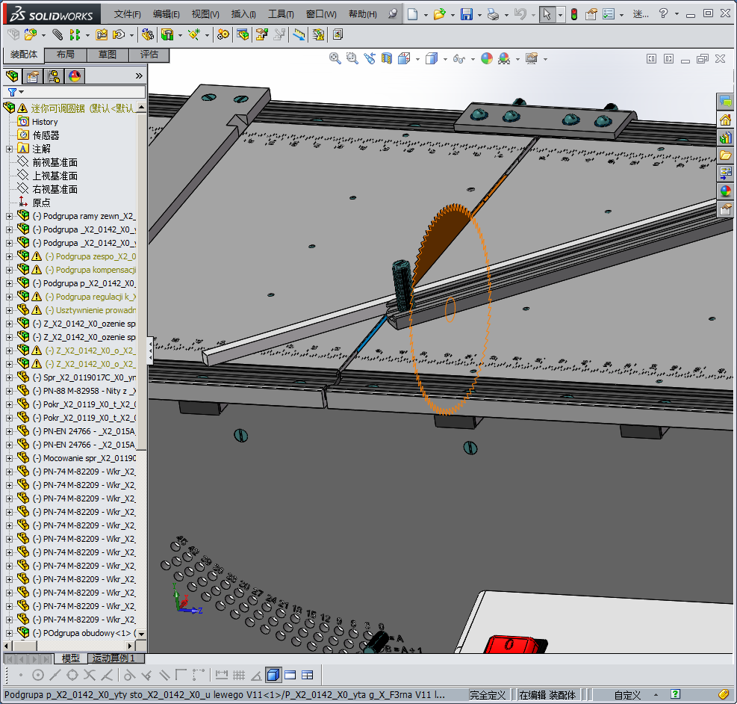Switch to the 运动算例1 motion study tab
Screen dimensions: 737x704
coord(113,658)
